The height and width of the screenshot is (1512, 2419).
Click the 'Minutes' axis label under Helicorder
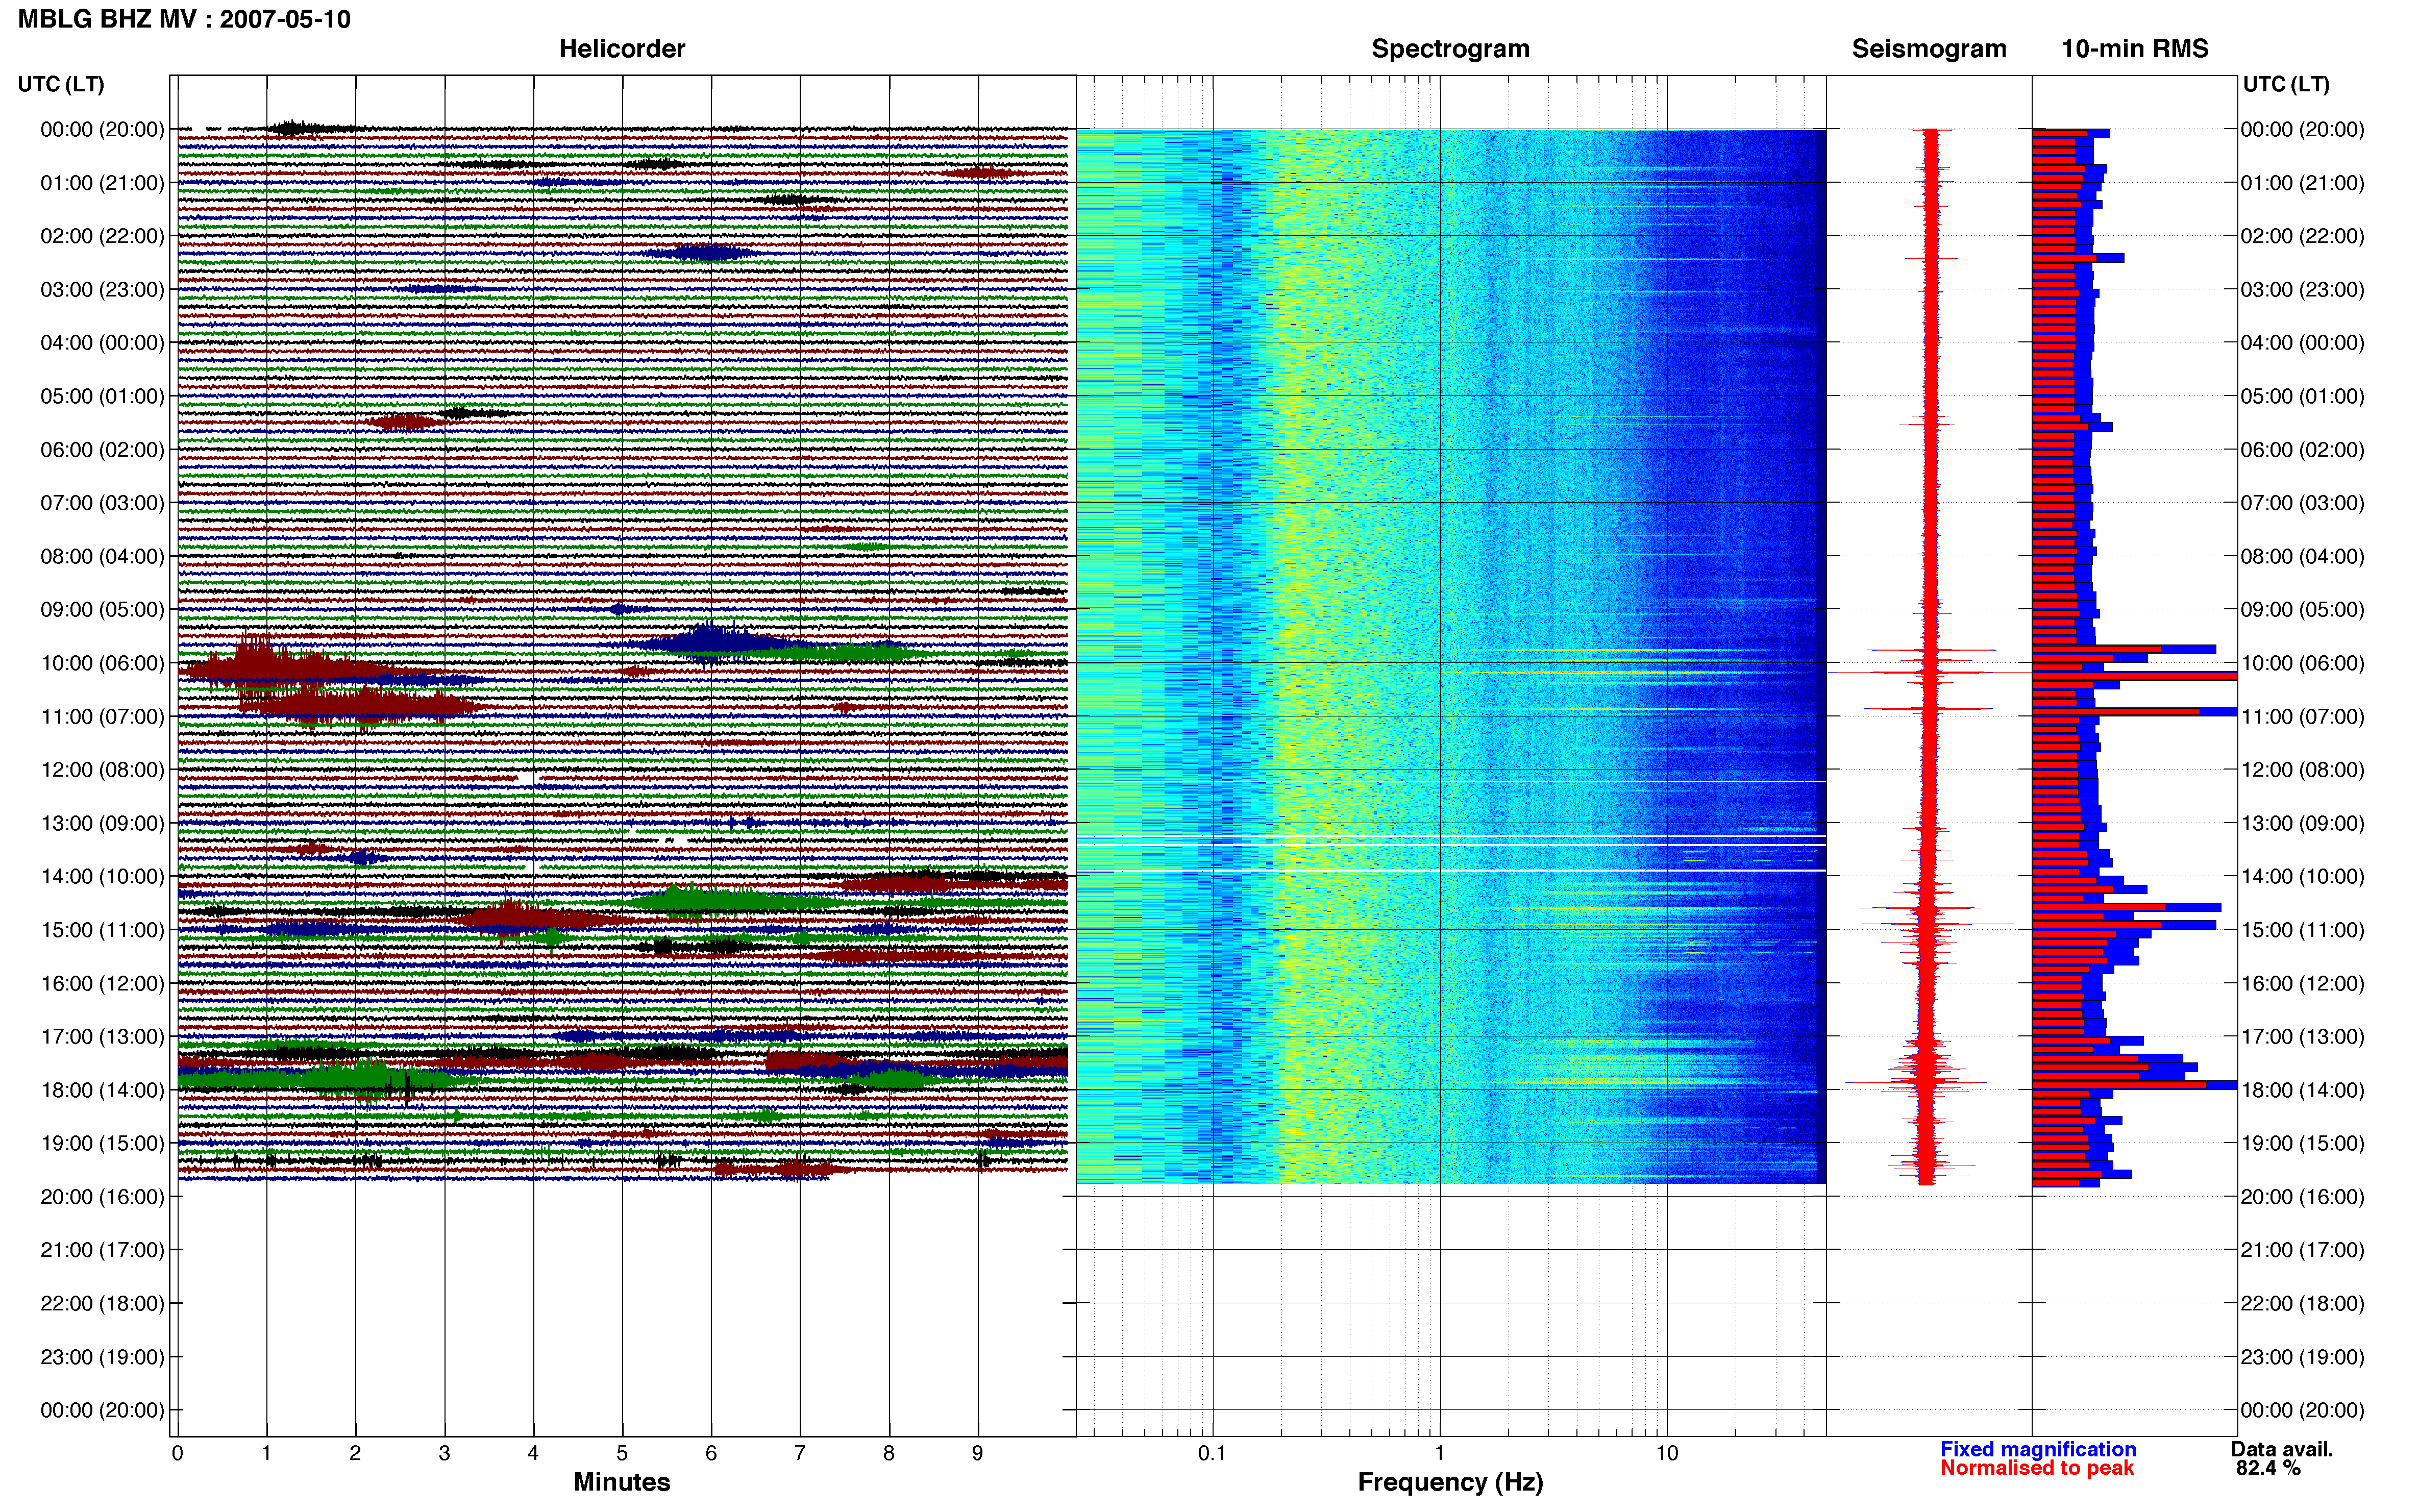[x=621, y=1482]
